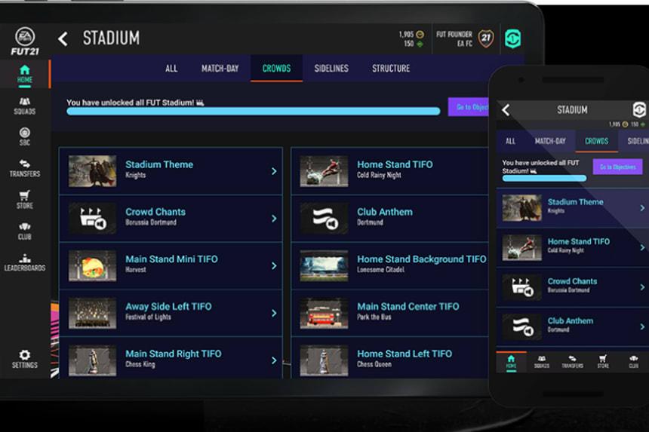The width and height of the screenshot is (649, 432).
Task: Click Go to Objectives button on phone
Action: [x=617, y=167]
